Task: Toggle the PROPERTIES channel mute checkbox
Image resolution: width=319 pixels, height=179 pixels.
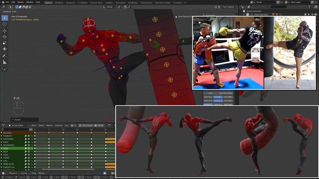Action: click(29, 145)
